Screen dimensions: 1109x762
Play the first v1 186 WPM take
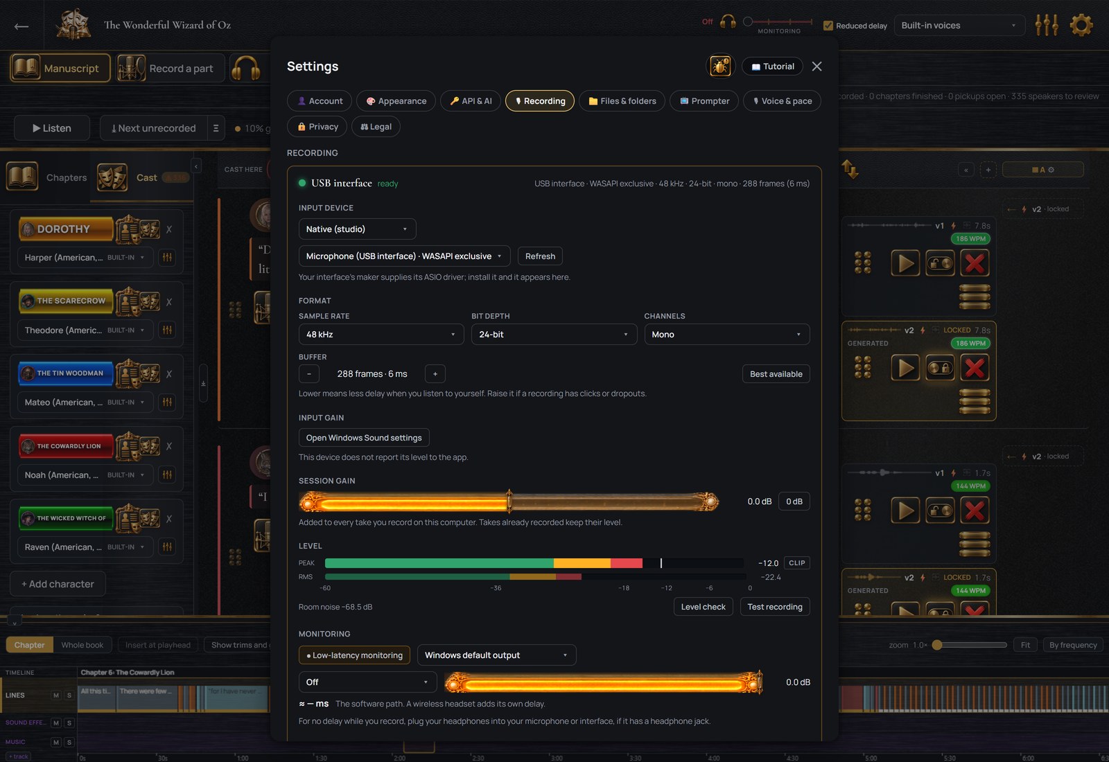pyautogui.click(x=905, y=263)
